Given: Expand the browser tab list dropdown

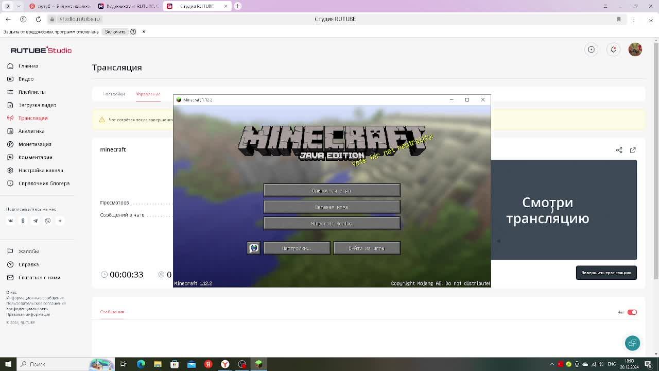Looking at the screenshot, I should click(x=19, y=6).
